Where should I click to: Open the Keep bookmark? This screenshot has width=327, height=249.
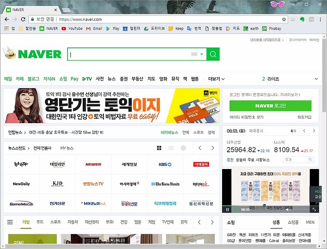point(176,29)
